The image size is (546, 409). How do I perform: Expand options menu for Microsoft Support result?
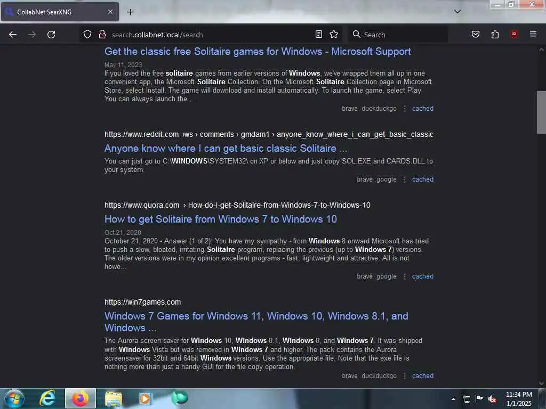point(405,109)
